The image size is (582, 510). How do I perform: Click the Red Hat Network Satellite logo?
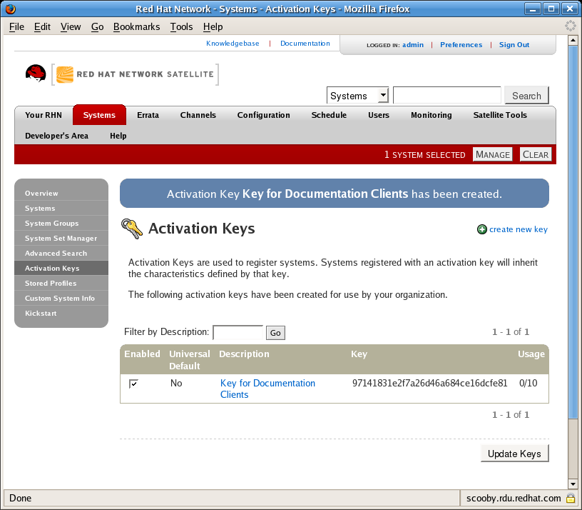pyautogui.click(x=135, y=74)
